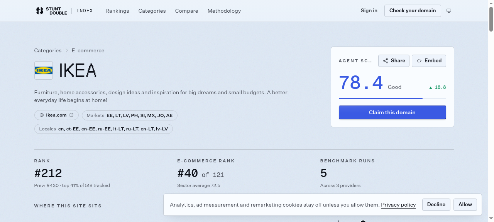Click Check your domain button

(413, 11)
